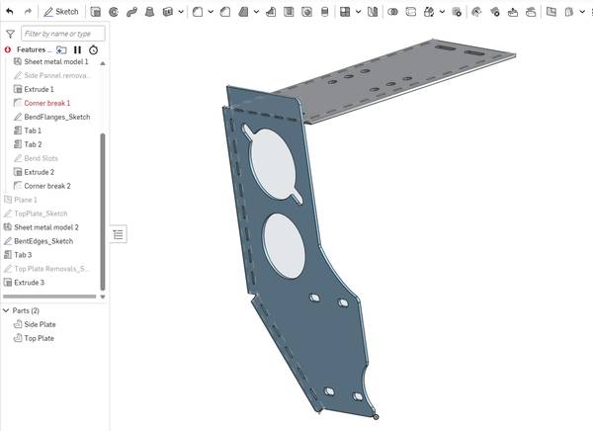Image resolution: width=593 pixels, height=431 pixels.
Task: Pause feature regeneration with pause button
Action: 77,49
